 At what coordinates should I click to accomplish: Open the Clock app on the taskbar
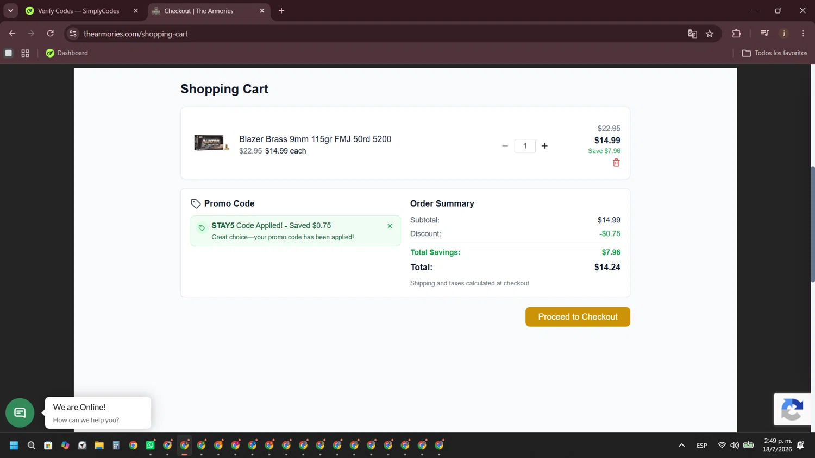[x=82, y=446]
